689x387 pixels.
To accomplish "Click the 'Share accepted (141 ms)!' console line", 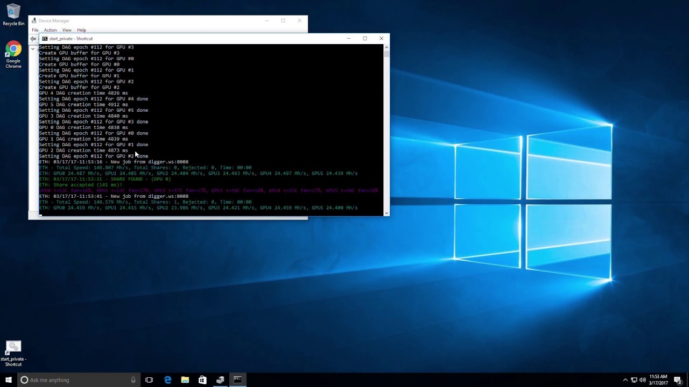I will [x=81, y=185].
